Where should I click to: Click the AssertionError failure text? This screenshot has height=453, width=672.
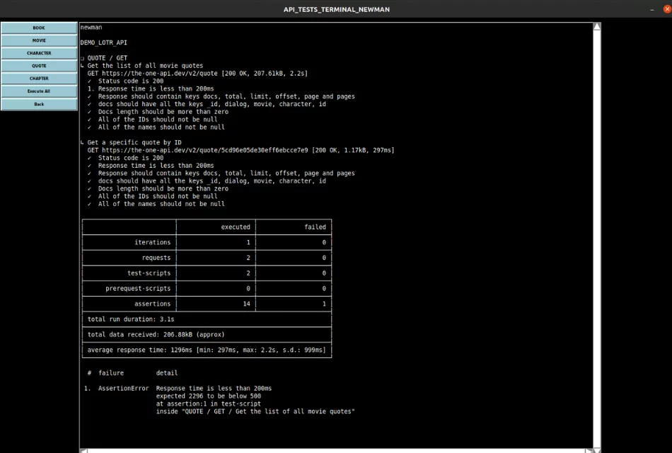pyautogui.click(x=123, y=389)
